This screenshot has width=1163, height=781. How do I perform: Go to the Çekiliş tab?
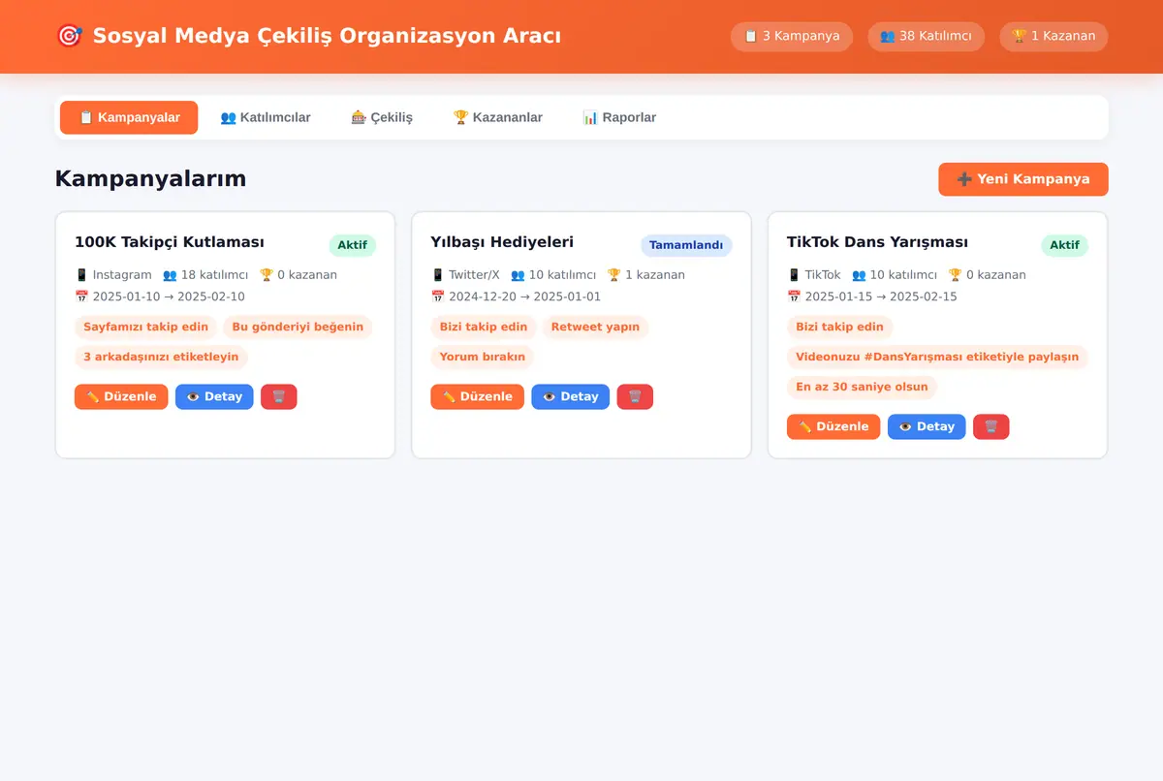pyautogui.click(x=382, y=117)
